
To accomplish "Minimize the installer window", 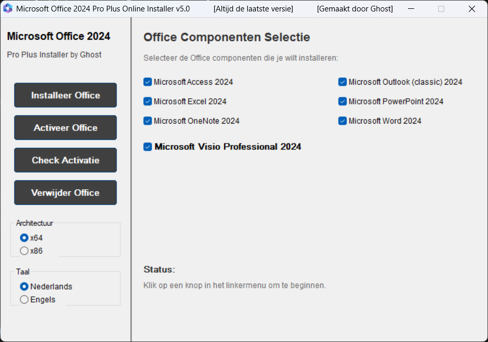I will tap(411, 9).
